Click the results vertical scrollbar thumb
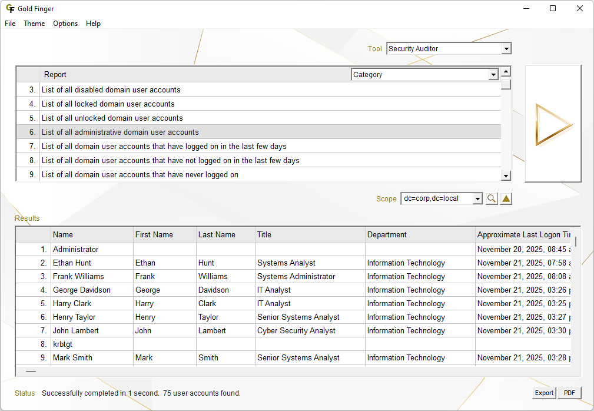 576,241
